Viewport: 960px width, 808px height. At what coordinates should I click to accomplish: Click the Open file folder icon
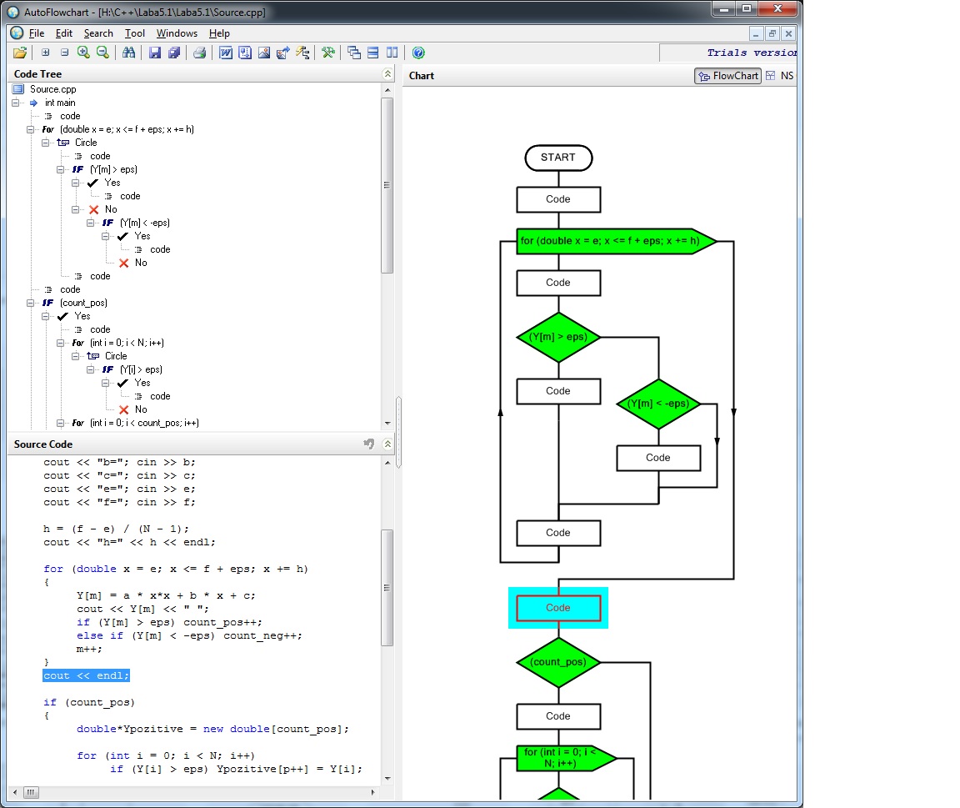20,53
